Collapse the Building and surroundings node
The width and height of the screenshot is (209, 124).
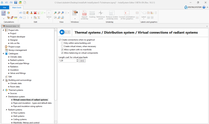3,80
